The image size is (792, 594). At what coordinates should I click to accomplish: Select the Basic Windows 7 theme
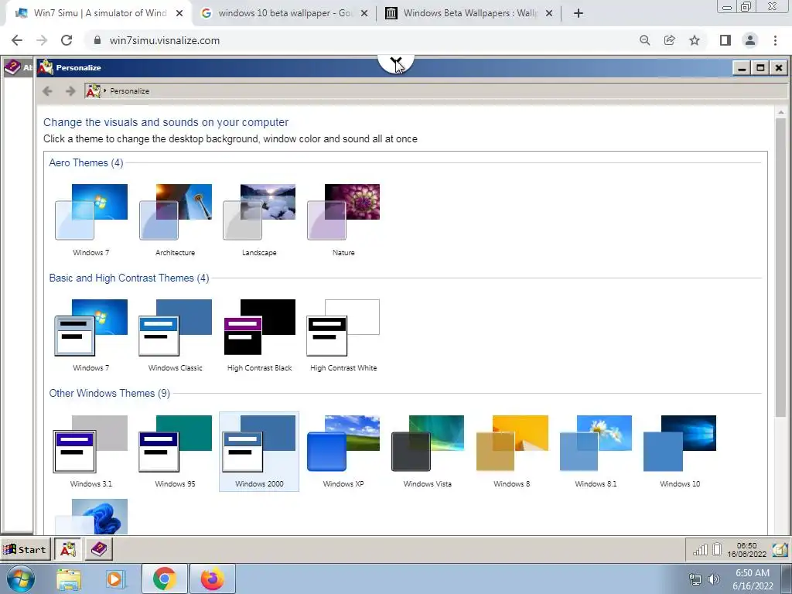[91, 336]
